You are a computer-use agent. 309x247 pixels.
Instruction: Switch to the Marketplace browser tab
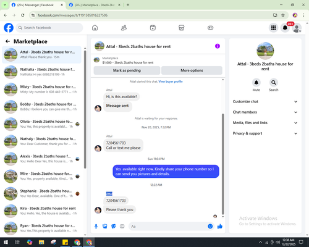(x=95, y=5)
